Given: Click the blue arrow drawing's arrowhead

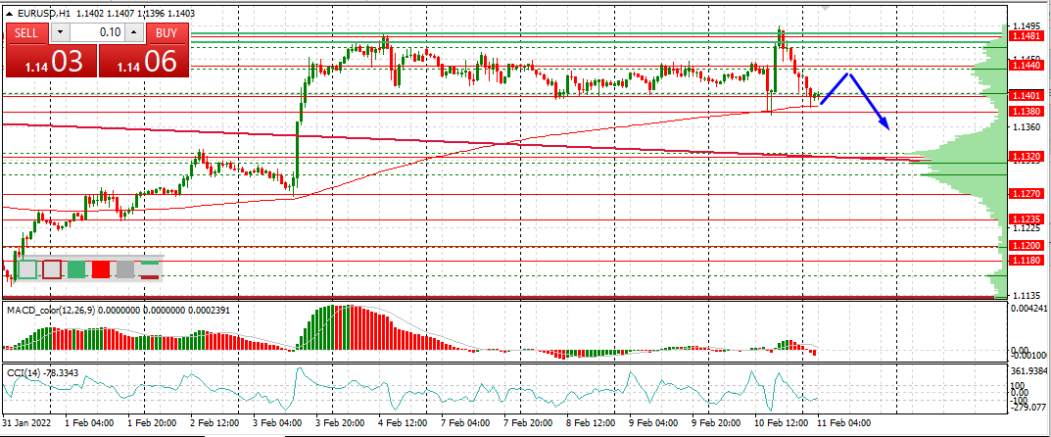Looking at the screenshot, I should coord(884,123).
